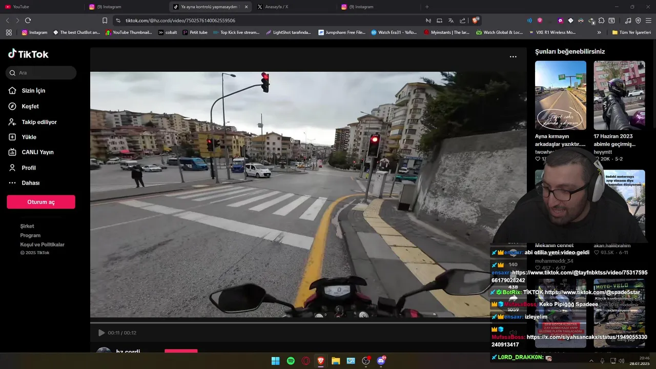Open '17 Haziran 2023' suggested video thumbnail
The width and height of the screenshot is (656, 369).
pyautogui.click(x=619, y=95)
